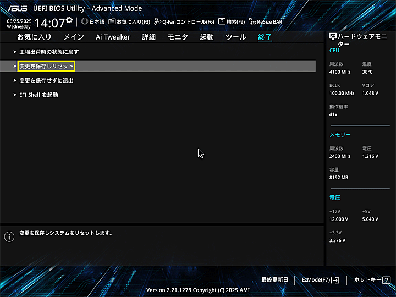Select the 終了 tab
This screenshot has width=396, height=297.
click(x=265, y=37)
